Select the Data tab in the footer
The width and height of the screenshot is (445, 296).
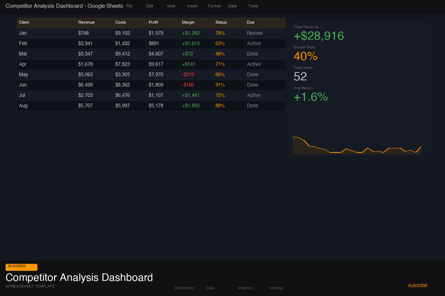(210, 288)
